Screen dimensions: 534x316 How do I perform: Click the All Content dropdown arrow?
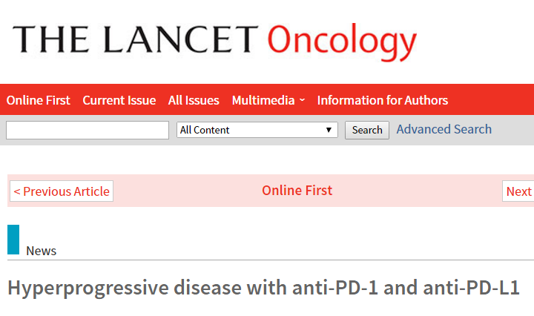tap(329, 130)
